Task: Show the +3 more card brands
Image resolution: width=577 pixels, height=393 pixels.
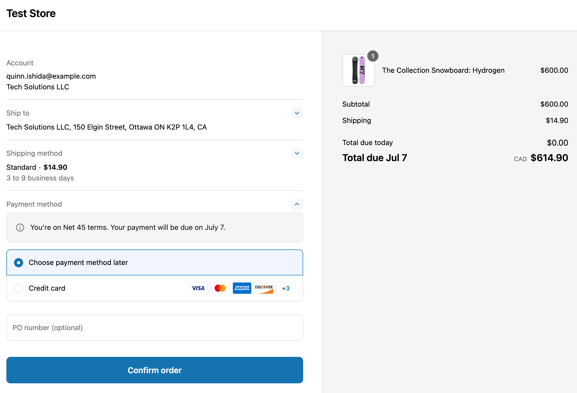Action: point(286,288)
